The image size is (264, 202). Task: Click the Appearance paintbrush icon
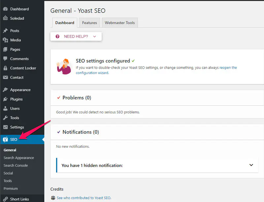[5, 90]
